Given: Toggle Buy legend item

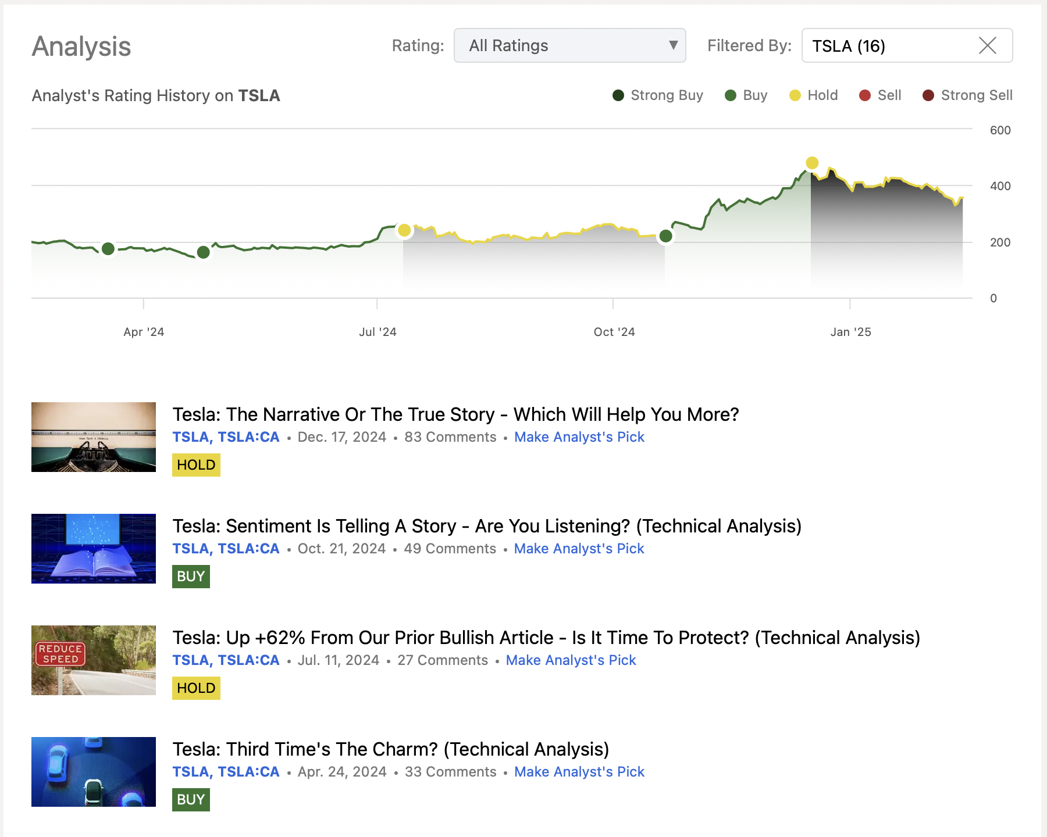Looking at the screenshot, I should pyautogui.click(x=746, y=95).
